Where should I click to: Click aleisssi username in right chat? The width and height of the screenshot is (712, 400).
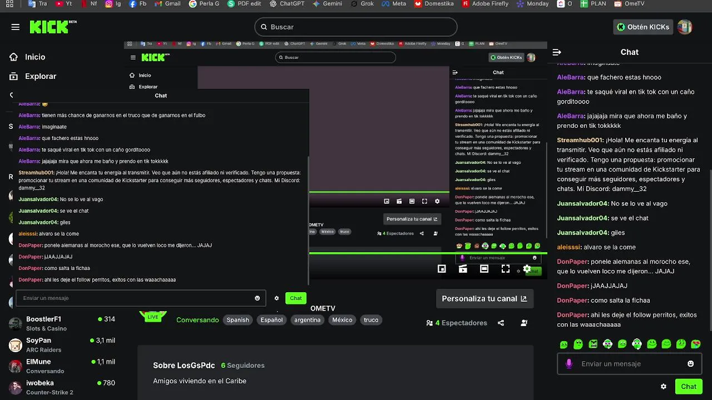pyautogui.click(x=568, y=247)
